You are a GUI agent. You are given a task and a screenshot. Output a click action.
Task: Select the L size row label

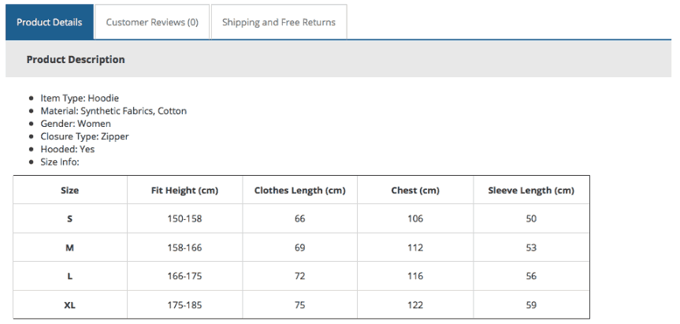(70, 277)
